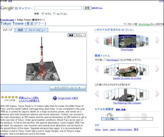
Task: Click the tower tag
Action: tap(105, 129)
